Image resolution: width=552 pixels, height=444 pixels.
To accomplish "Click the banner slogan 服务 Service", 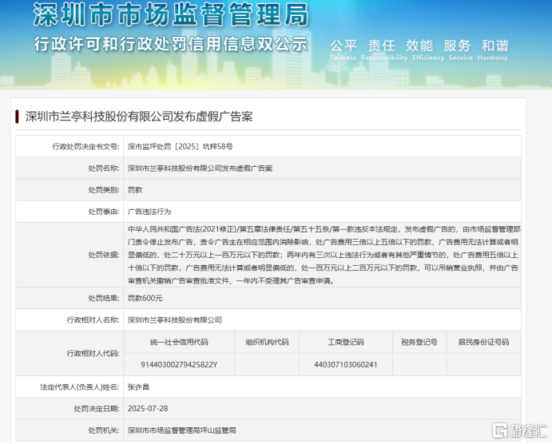I will (460, 50).
